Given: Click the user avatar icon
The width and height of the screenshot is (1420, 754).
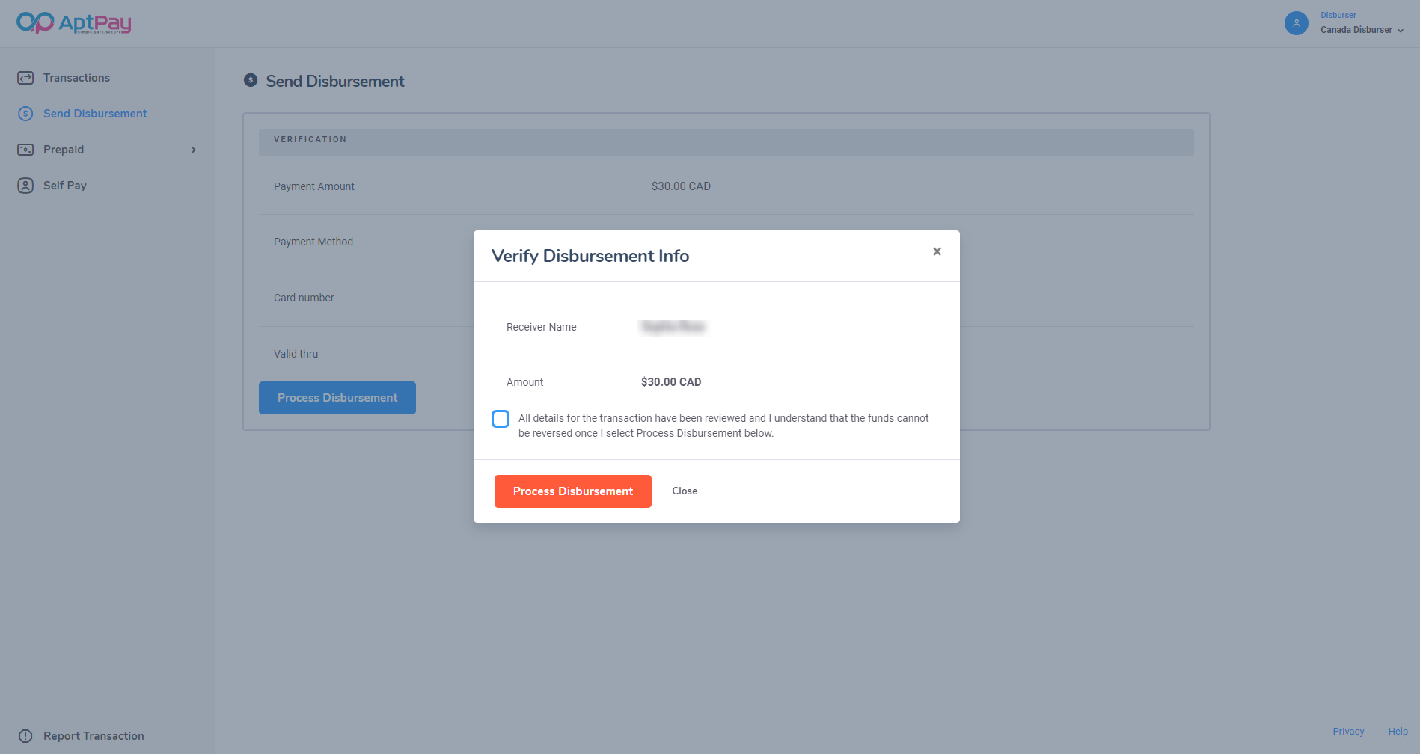Looking at the screenshot, I should 1296,23.
